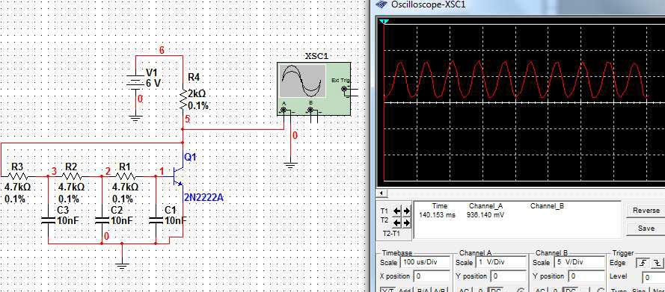Click the 4.7kΩ value label under R3
The height and width of the screenshot is (292, 665).
[17, 187]
